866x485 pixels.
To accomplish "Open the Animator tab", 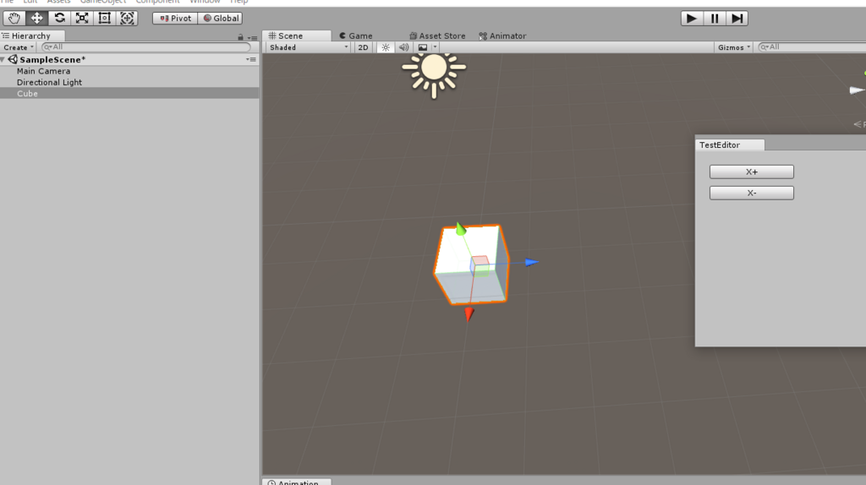I will pos(502,35).
